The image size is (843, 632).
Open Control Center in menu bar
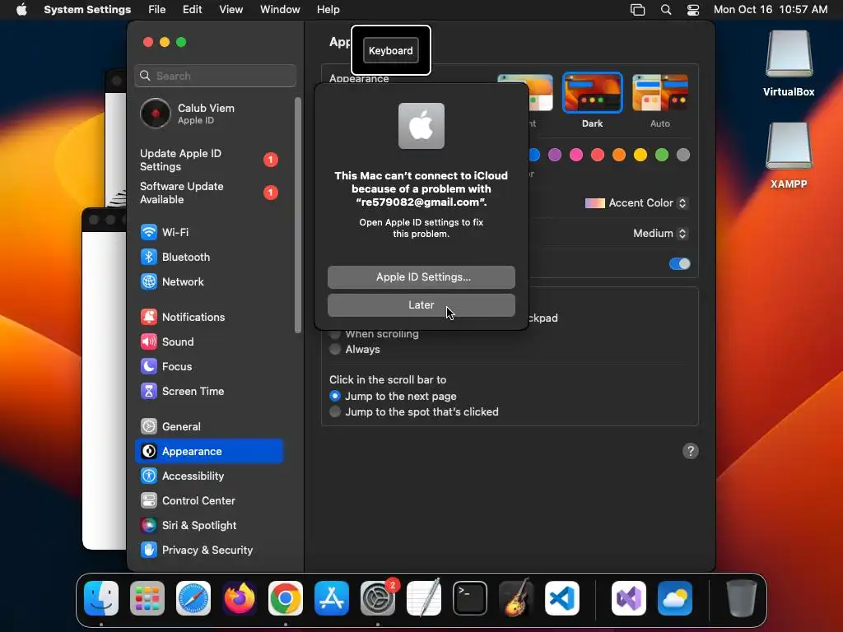(x=693, y=10)
